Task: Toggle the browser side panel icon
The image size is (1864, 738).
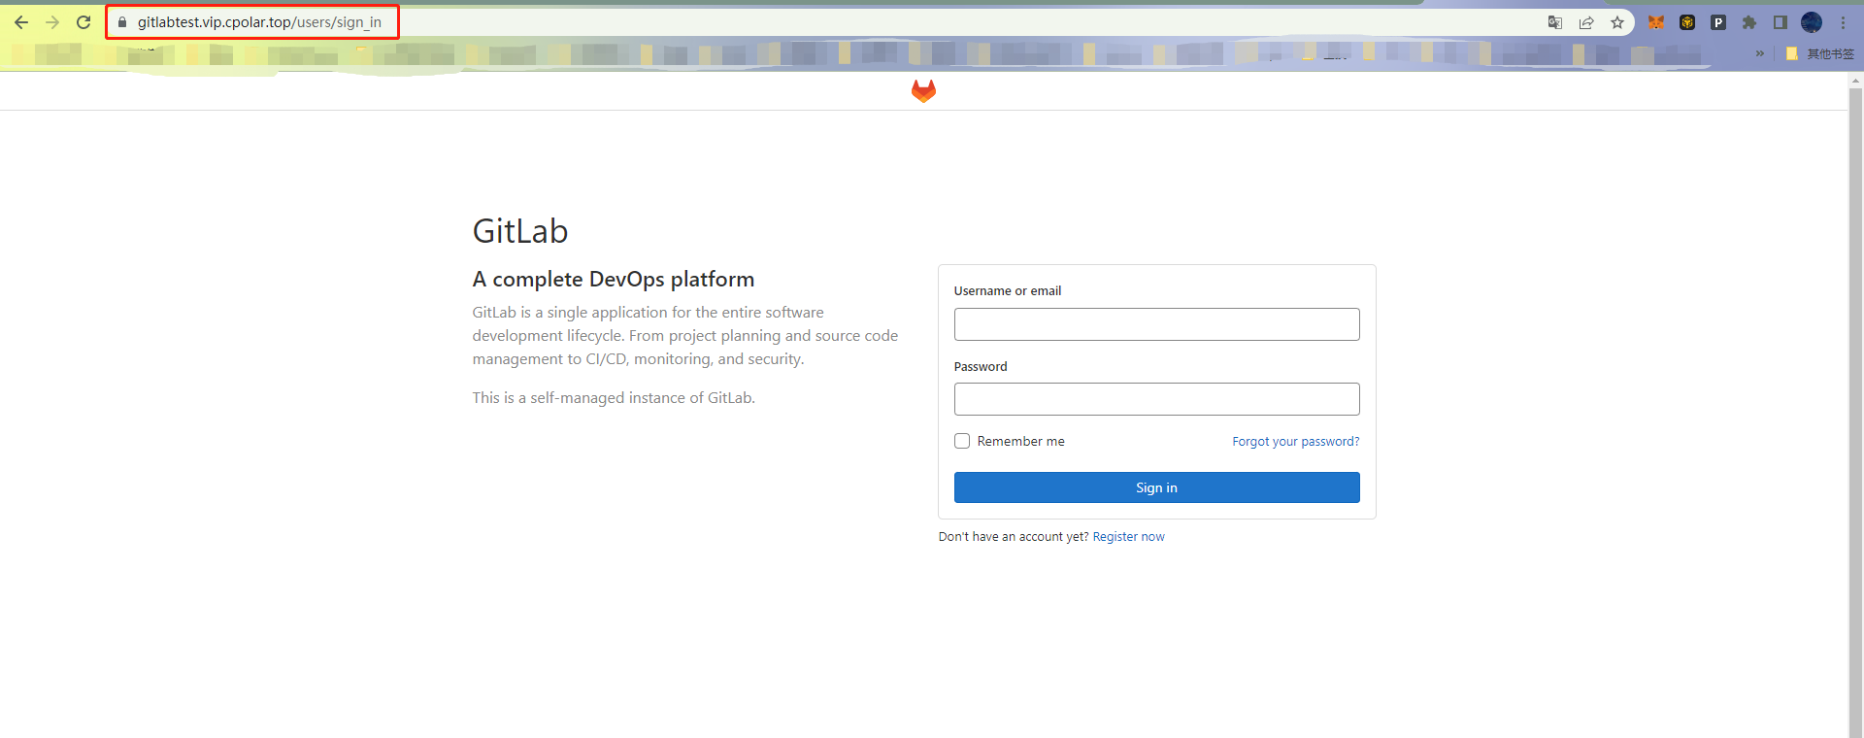Action: point(1781,22)
